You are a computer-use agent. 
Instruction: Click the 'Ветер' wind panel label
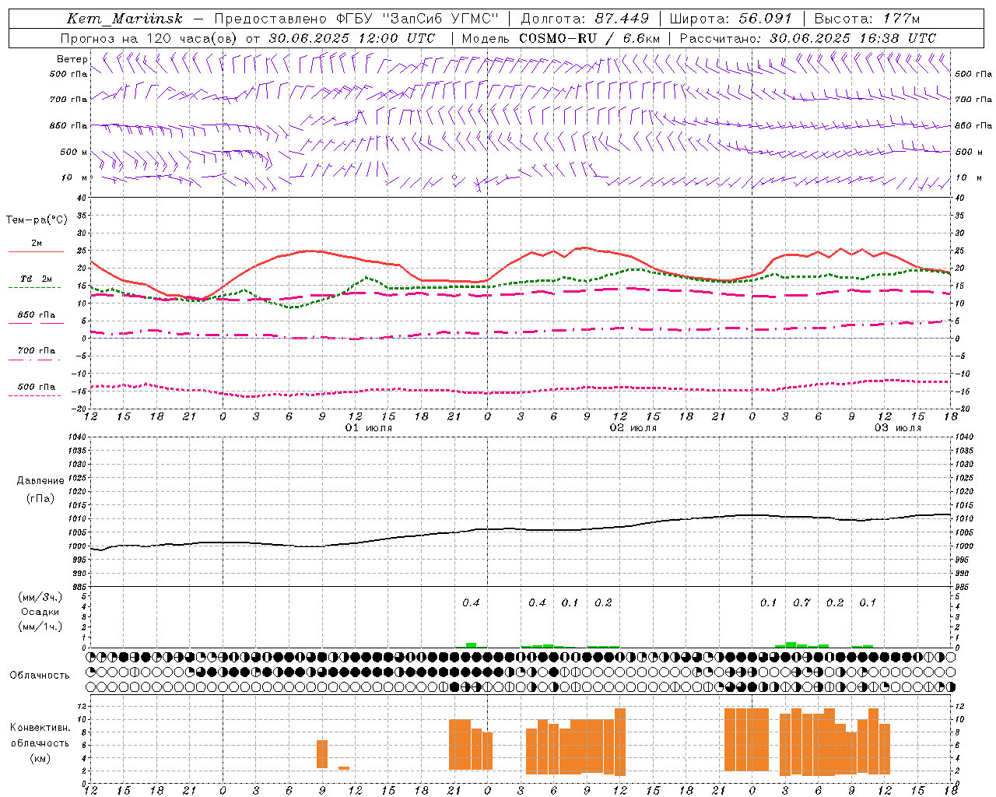point(72,59)
